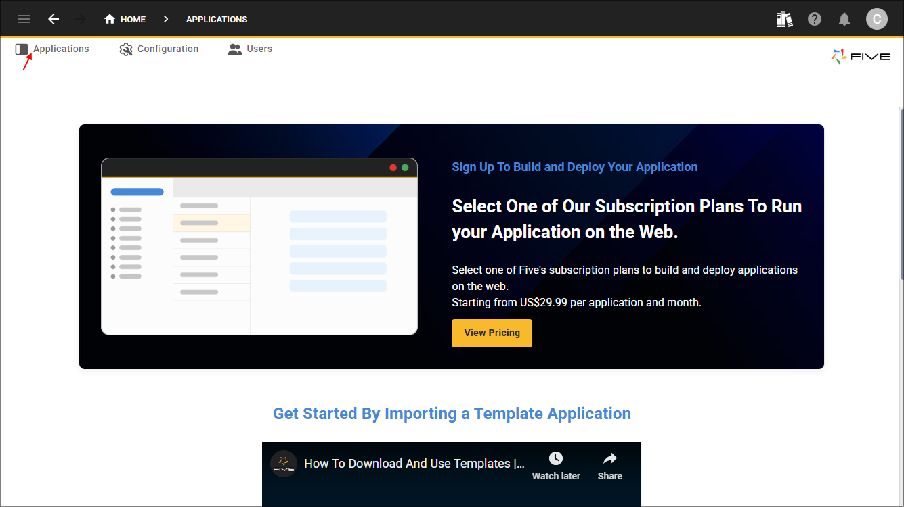The image size is (904, 507).
Task: Click the View Pricing button
Action: (492, 333)
